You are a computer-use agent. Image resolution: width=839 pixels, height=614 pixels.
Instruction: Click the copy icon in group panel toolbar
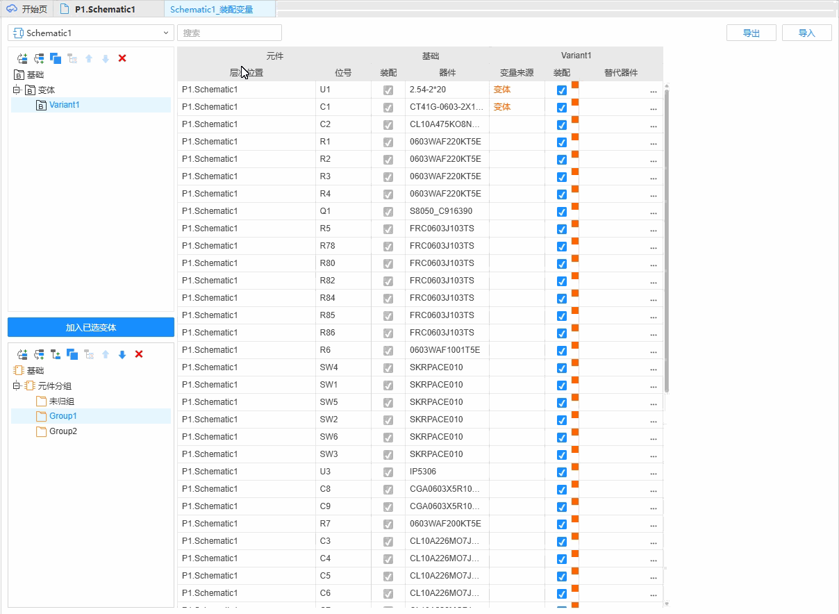(x=72, y=354)
